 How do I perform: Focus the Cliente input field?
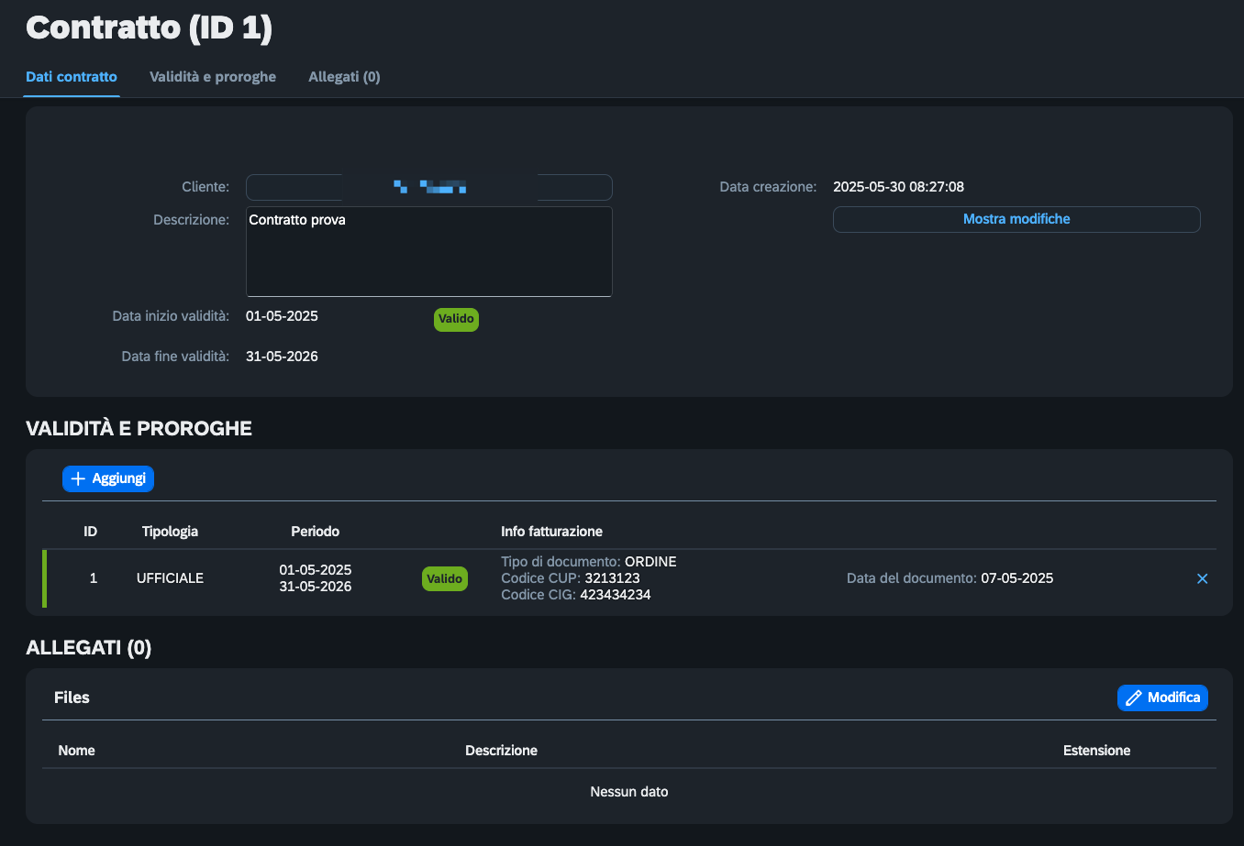[x=428, y=187]
